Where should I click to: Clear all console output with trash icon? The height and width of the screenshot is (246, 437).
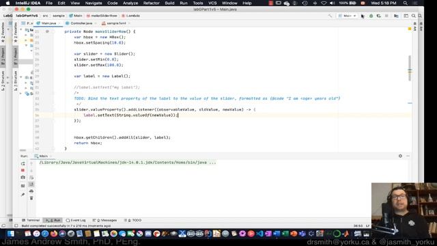coord(31,198)
